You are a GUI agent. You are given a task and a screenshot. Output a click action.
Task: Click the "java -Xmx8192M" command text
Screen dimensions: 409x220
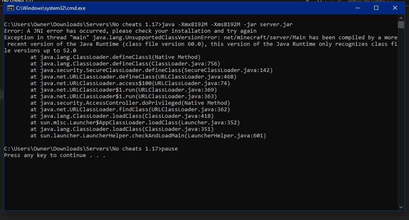coord(189,25)
